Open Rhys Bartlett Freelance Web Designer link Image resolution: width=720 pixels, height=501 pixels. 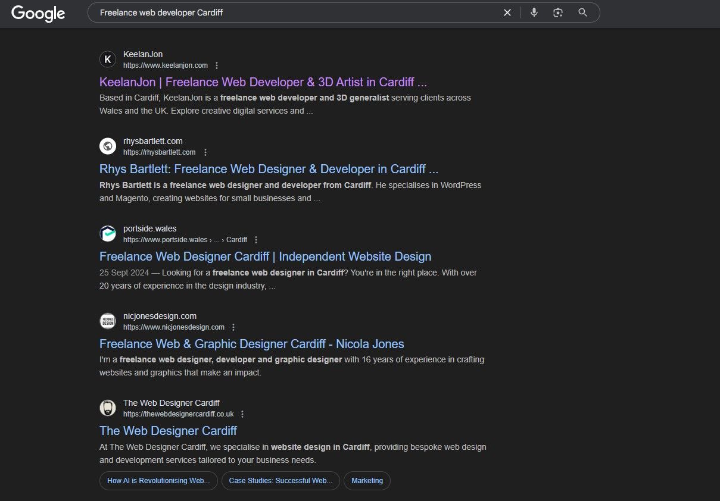click(269, 169)
